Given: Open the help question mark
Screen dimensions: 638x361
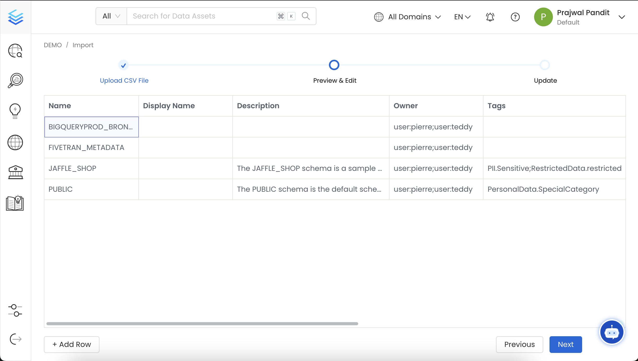Looking at the screenshot, I should (515, 17).
